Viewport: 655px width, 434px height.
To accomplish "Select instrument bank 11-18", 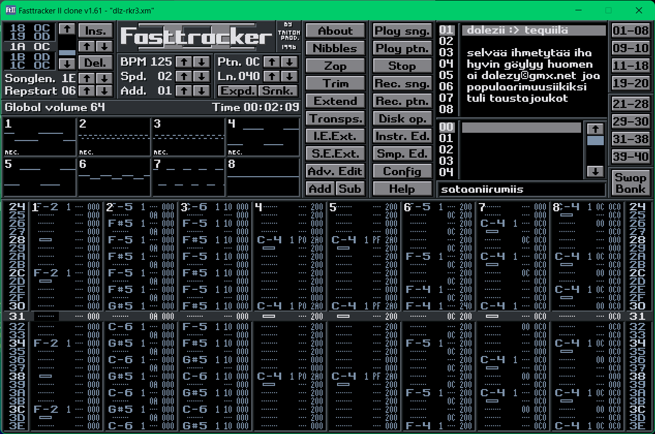I will (x=630, y=66).
